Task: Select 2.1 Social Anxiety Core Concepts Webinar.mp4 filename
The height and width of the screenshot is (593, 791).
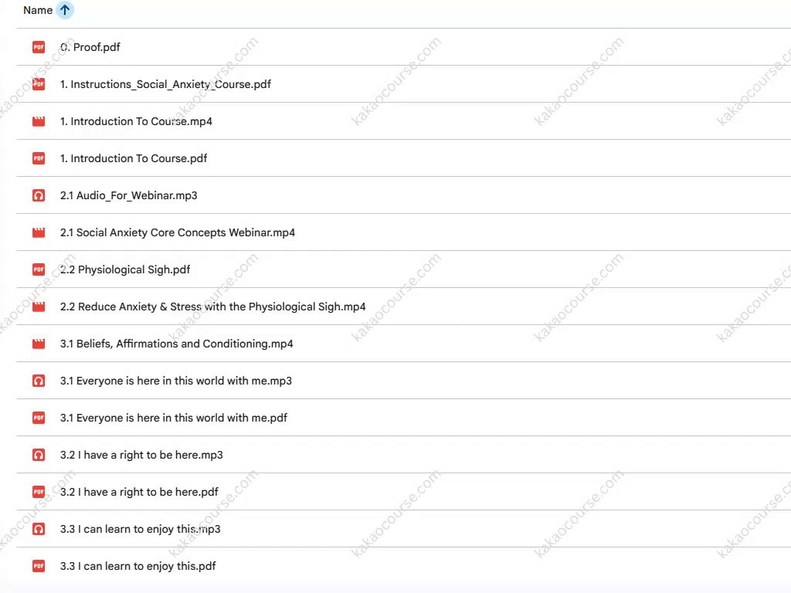Action: [177, 232]
